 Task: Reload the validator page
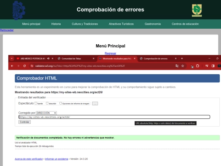click(x=25, y=66)
